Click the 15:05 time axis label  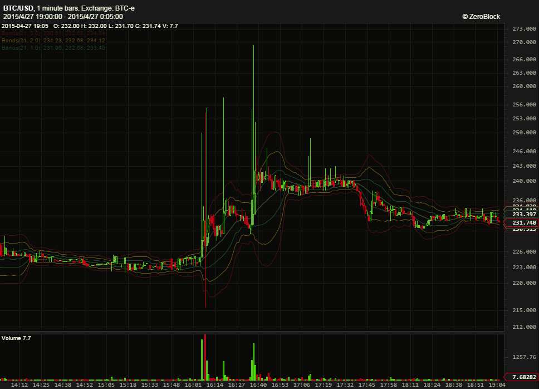click(x=106, y=385)
